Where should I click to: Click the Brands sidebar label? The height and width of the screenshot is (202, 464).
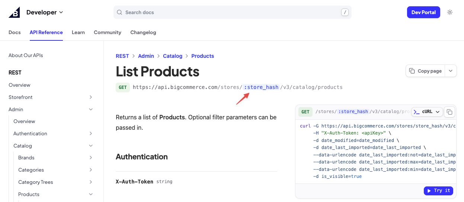click(x=26, y=158)
